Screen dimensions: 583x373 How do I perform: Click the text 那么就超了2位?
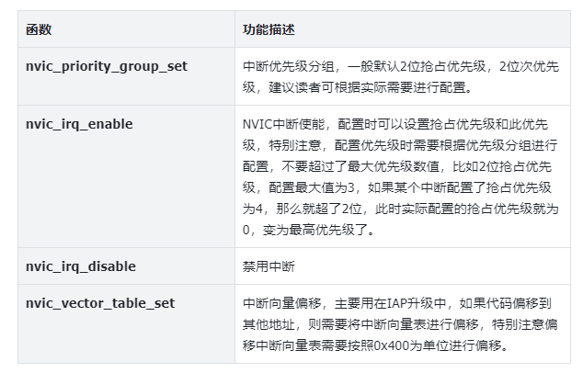pos(319,209)
